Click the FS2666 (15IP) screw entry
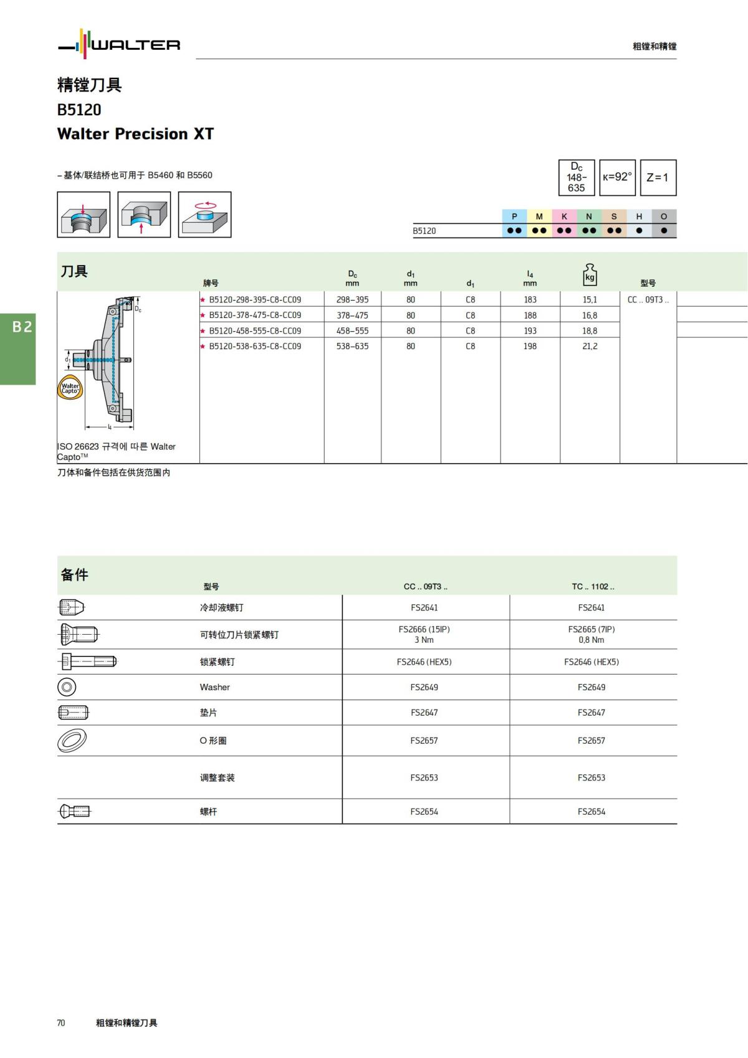 424,630
